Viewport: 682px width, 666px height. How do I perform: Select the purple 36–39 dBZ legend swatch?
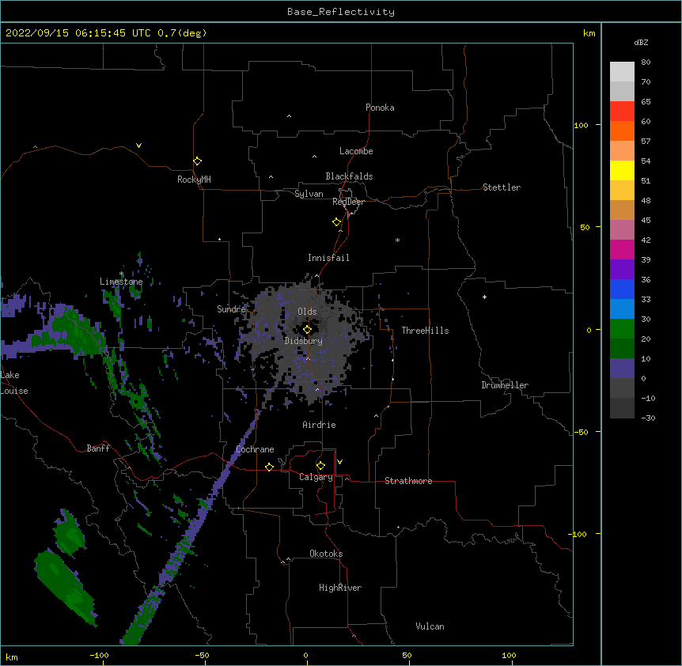(x=622, y=269)
